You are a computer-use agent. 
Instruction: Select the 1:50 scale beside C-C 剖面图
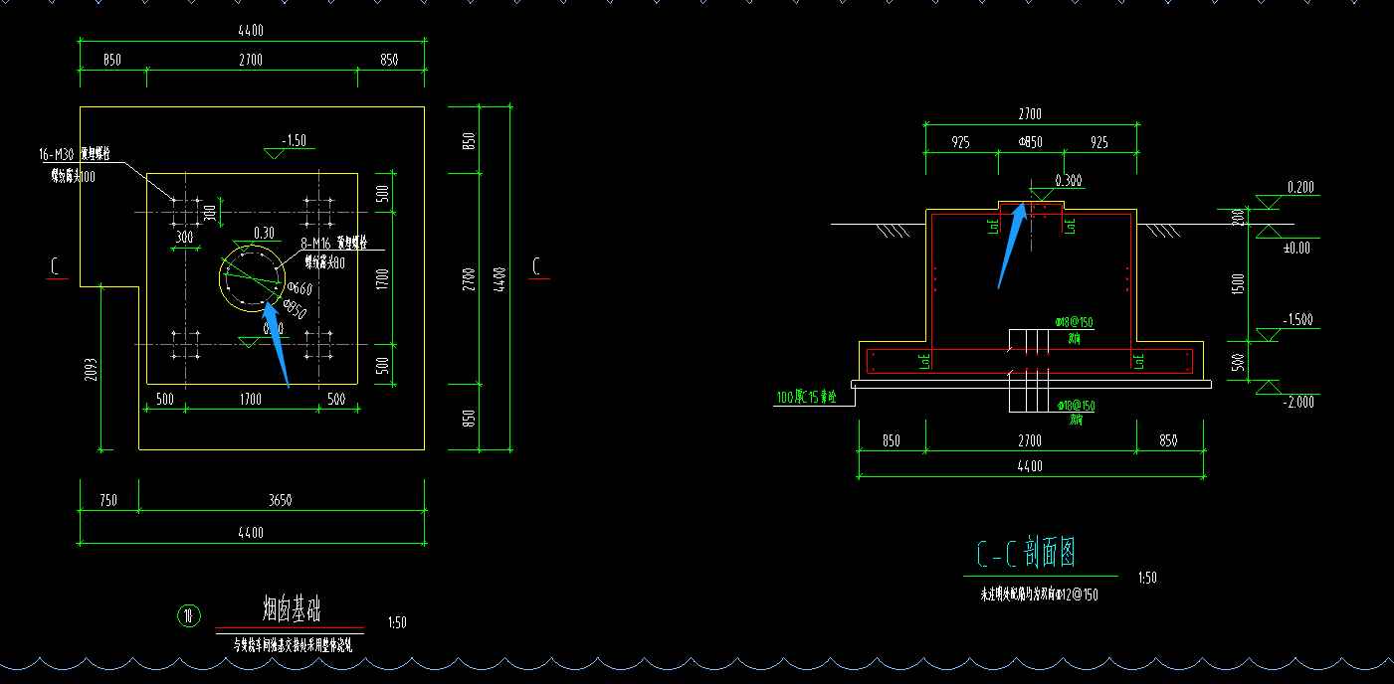coord(1147,578)
